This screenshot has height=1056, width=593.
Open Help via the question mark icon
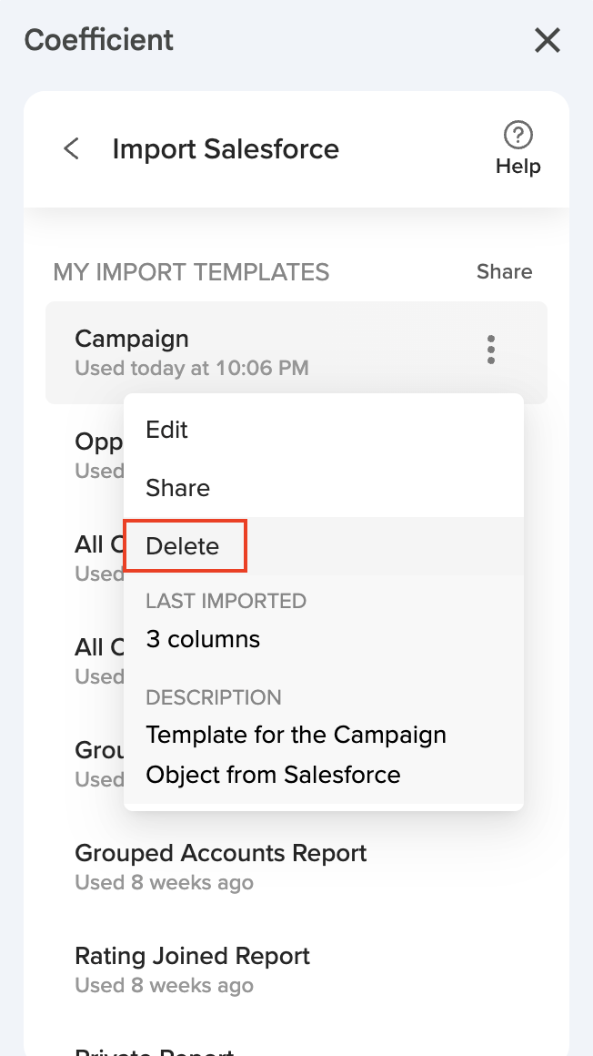click(518, 136)
